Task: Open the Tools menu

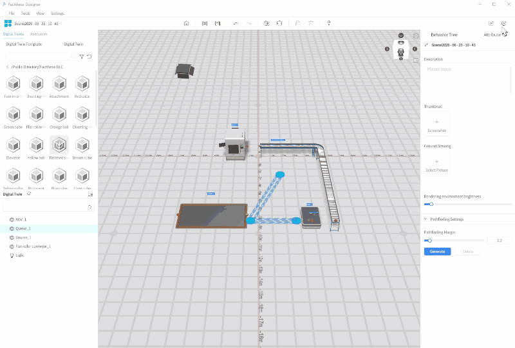Action: coord(25,14)
